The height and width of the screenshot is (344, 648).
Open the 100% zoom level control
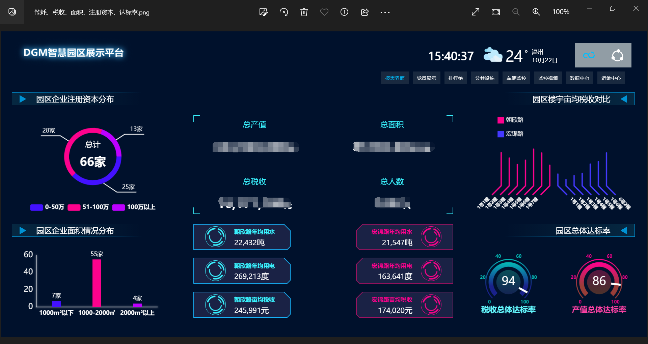tap(561, 12)
